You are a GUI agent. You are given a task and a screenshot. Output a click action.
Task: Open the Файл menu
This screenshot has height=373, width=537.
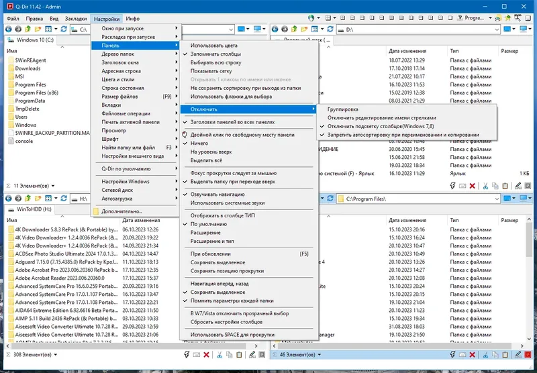coord(13,19)
